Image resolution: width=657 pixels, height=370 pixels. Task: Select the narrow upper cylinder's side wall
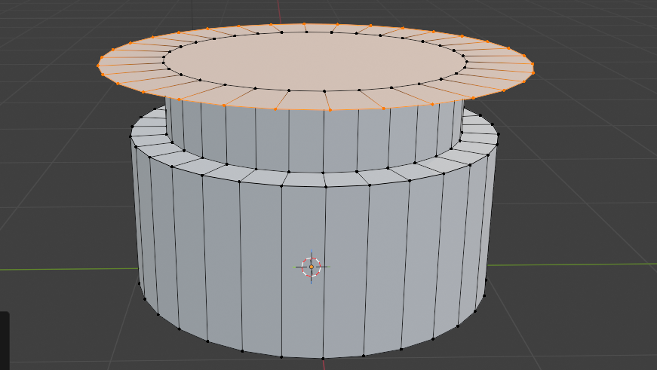[315, 138]
